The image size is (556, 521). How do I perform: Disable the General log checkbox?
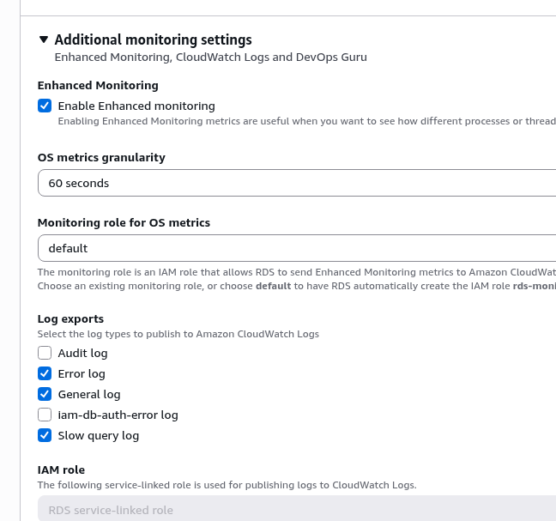[x=45, y=394]
